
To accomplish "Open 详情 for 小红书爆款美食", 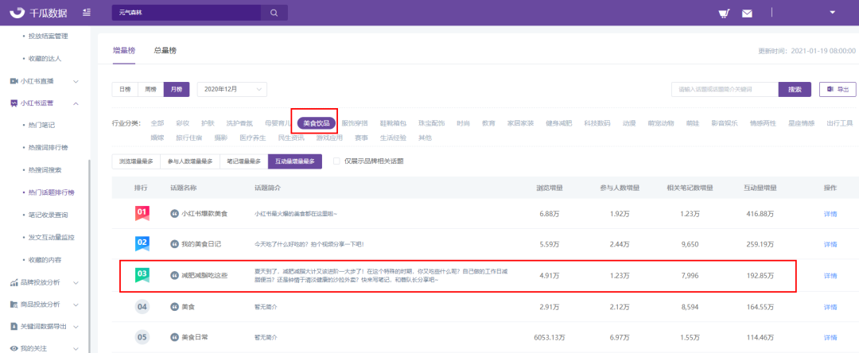I will click(x=830, y=214).
